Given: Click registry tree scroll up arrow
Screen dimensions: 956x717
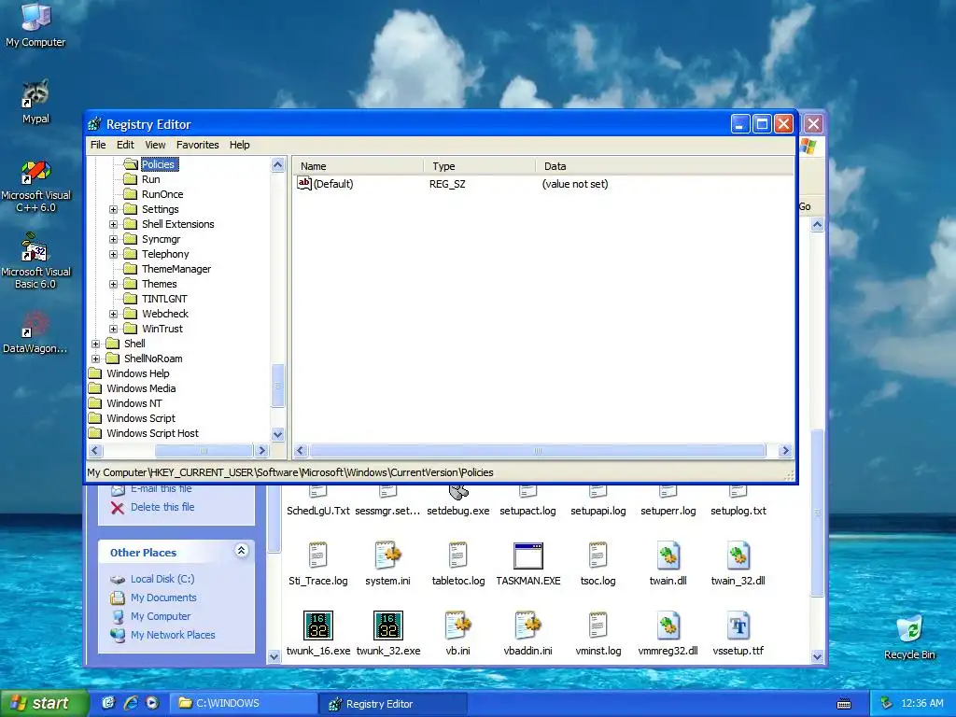Looking at the screenshot, I should click(x=277, y=164).
